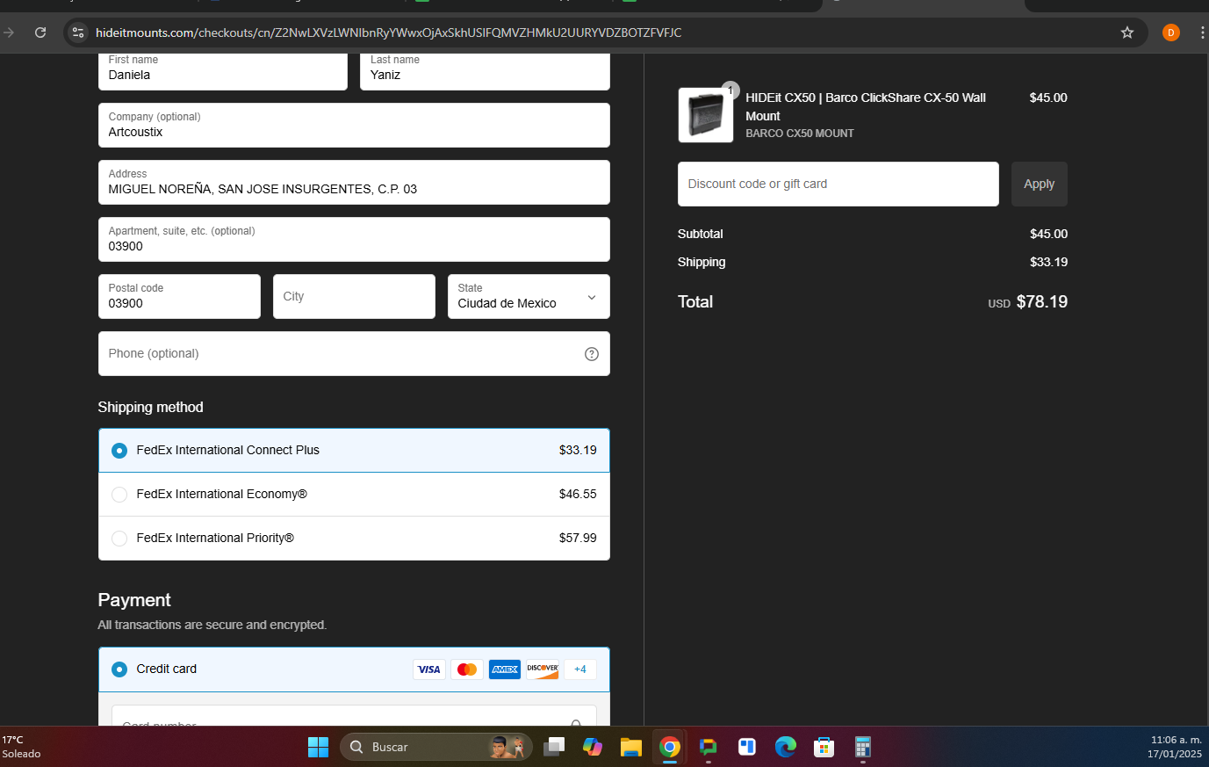Screen dimensions: 1209x767
Task: Click the Visa card logo
Action: (429, 669)
